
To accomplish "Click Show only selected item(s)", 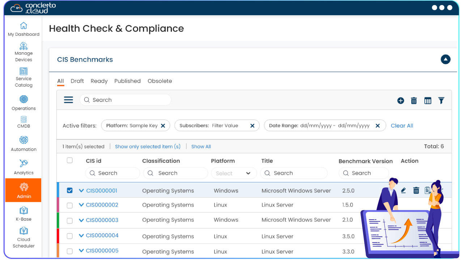I will [148, 146].
